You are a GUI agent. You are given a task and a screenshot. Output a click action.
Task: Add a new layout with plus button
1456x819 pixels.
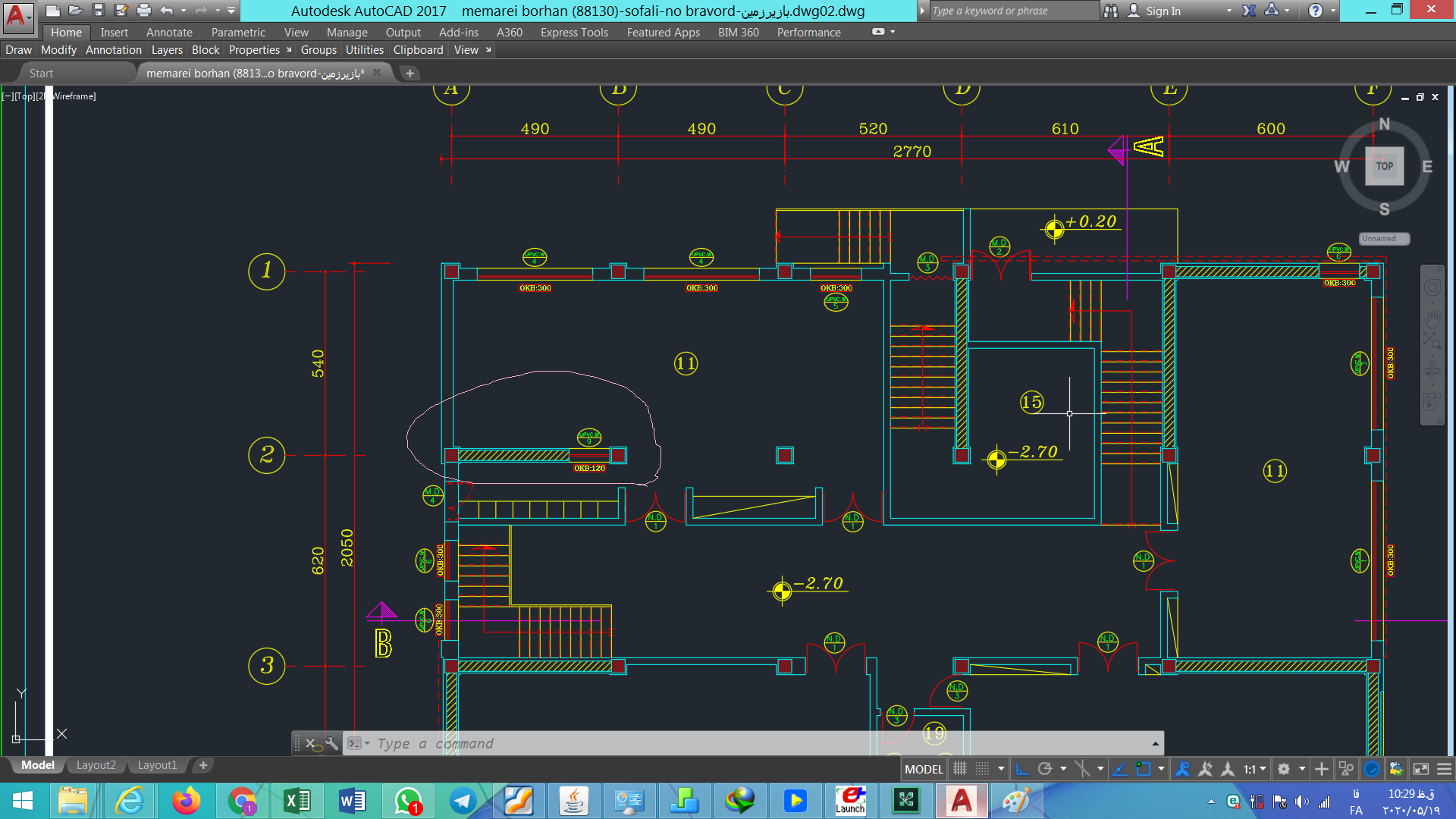[x=203, y=765]
